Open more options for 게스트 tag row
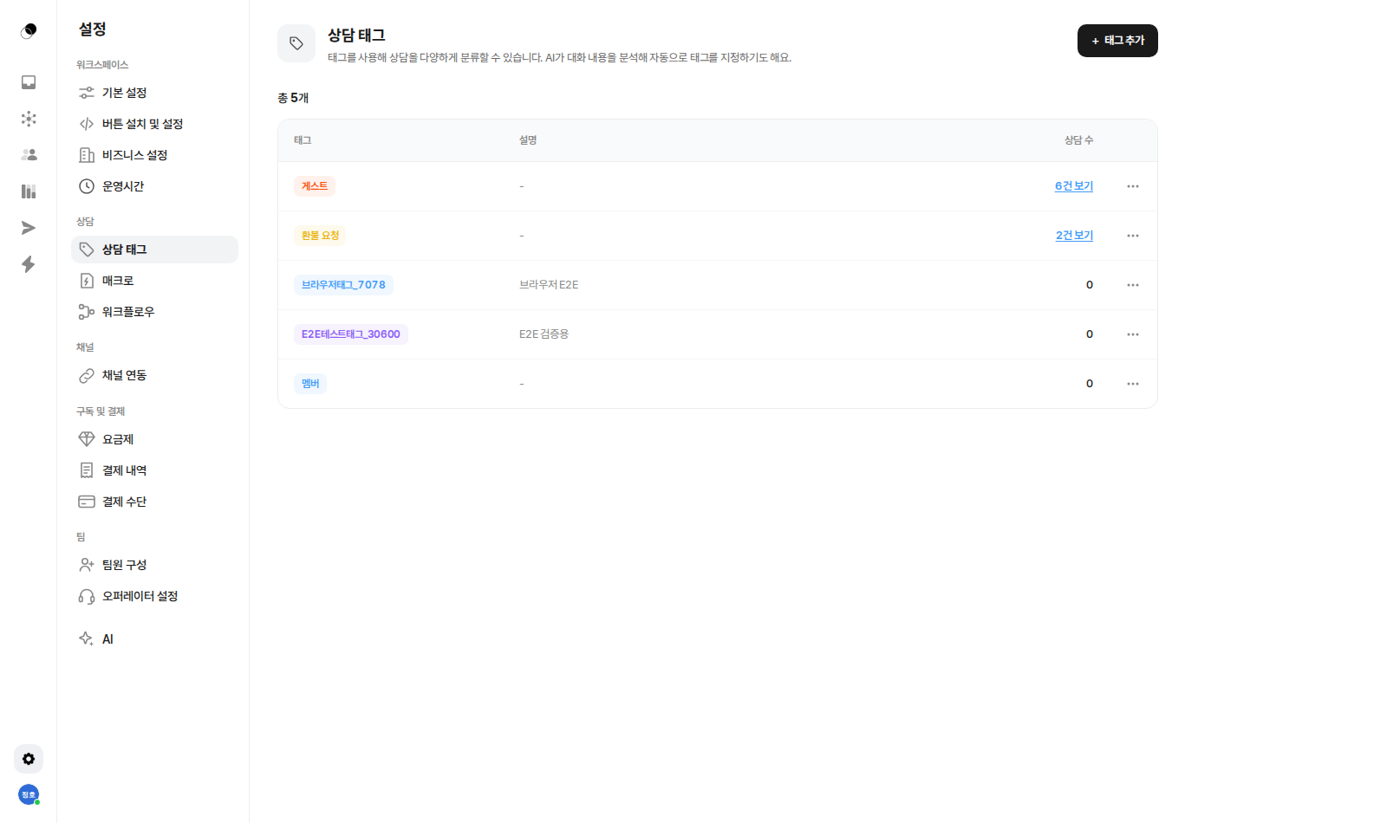 1133,186
